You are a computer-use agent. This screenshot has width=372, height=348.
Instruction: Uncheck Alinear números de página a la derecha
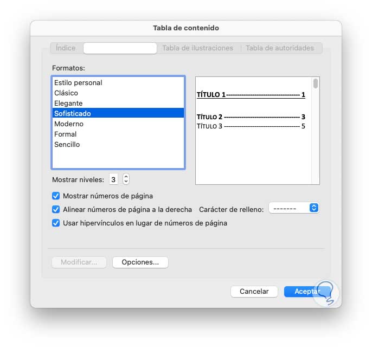tap(56, 209)
